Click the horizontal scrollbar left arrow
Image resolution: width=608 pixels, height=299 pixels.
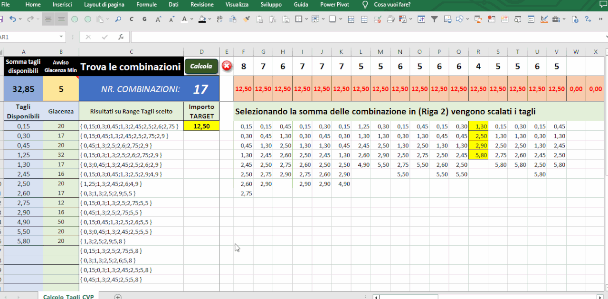[376, 297]
